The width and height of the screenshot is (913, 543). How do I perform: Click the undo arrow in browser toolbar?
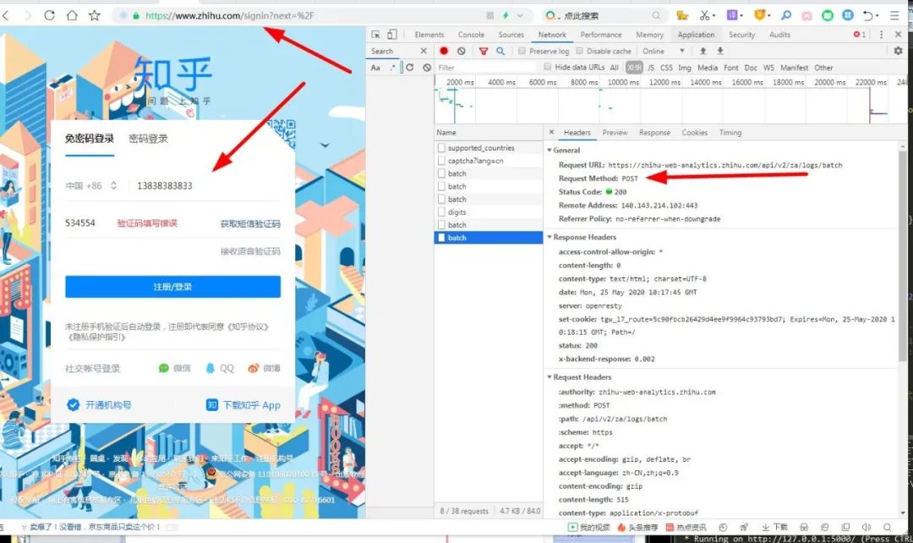click(x=868, y=15)
